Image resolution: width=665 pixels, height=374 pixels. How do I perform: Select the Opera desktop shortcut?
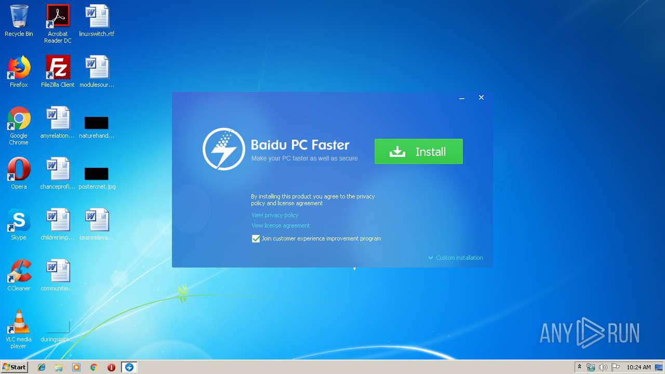tap(19, 173)
